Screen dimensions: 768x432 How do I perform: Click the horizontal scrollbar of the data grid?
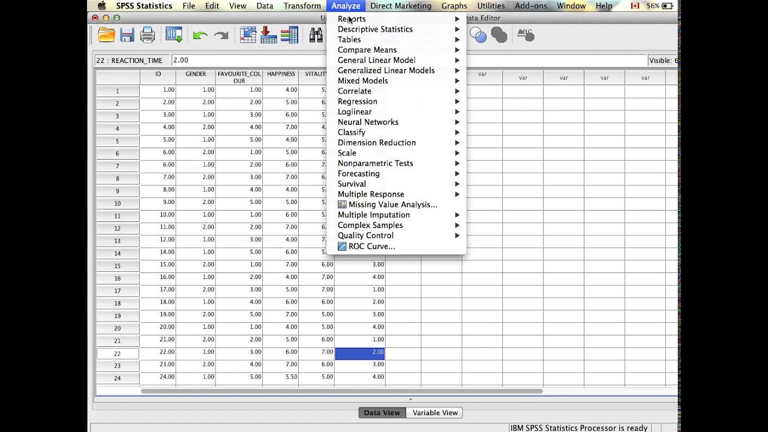(x=342, y=391)
